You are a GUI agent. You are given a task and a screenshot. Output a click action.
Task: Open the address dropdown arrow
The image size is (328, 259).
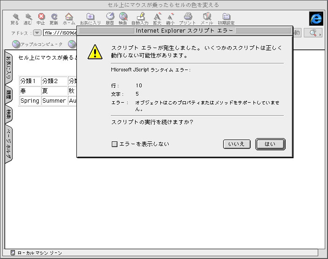coord(37,33)
